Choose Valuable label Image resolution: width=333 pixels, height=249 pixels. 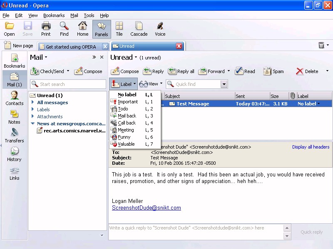click(135, 144)
